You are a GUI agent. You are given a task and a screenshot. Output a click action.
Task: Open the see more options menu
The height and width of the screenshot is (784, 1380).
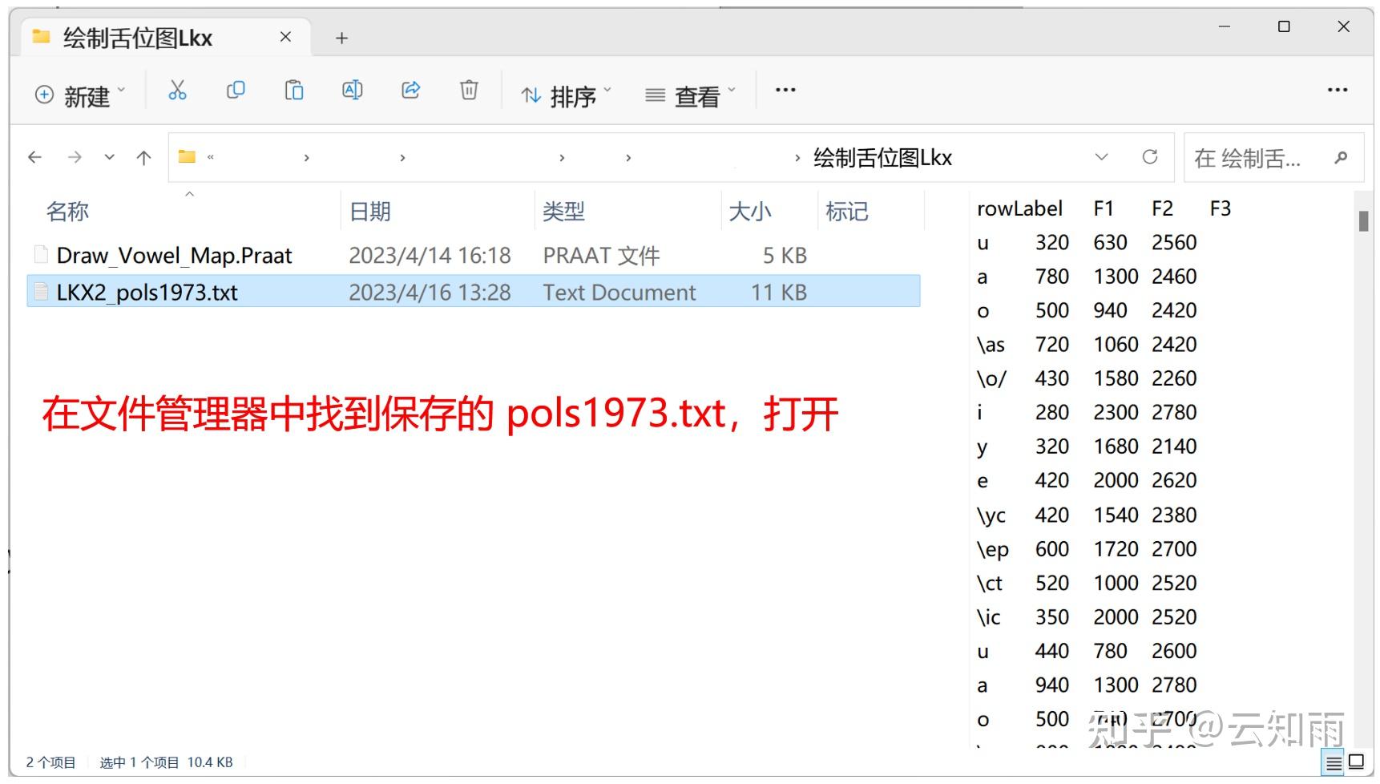pyautogui.click(x=785, y=90)
